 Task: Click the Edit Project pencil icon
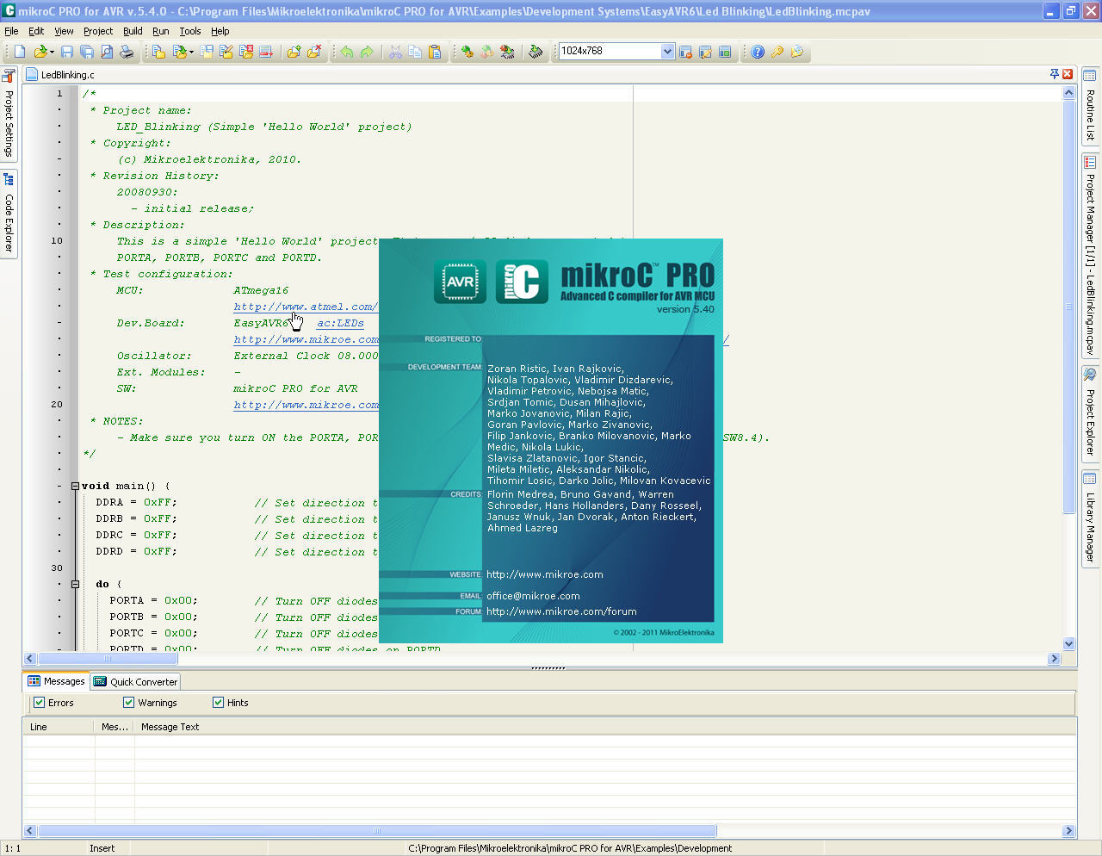226,52
